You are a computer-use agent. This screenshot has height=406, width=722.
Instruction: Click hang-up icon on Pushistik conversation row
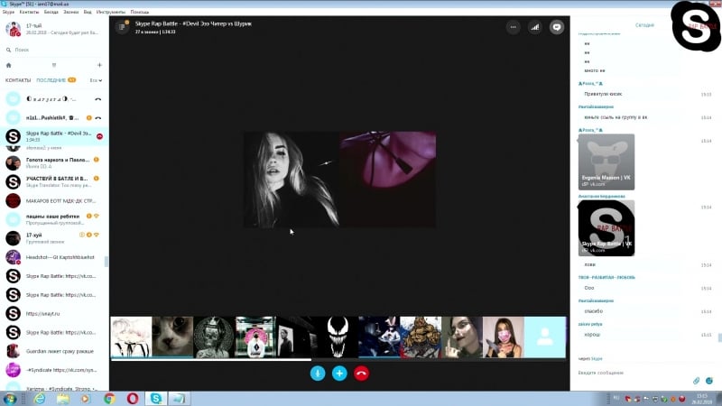[x=98, y=118]
